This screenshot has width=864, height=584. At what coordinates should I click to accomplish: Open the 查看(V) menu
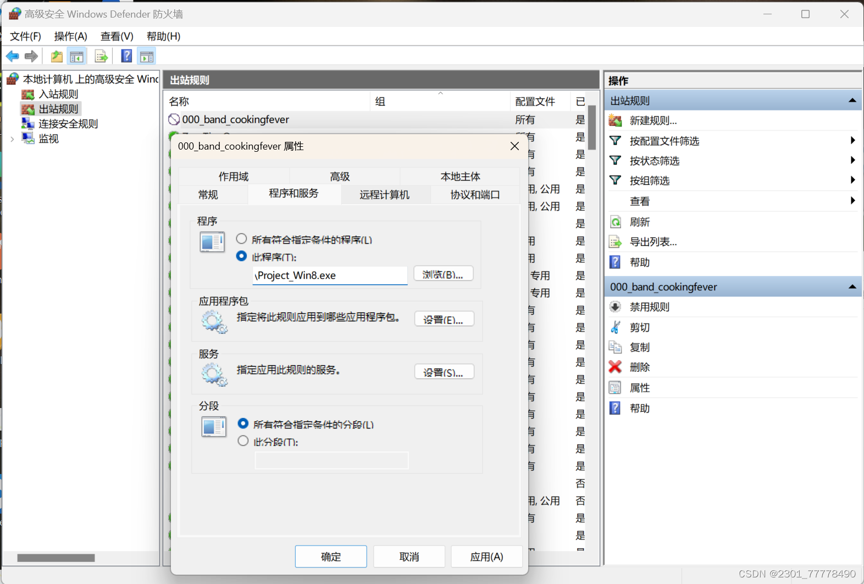tap(117, 36)
